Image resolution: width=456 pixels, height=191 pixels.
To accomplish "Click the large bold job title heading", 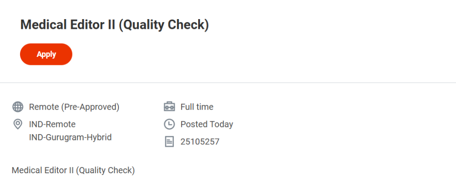I will click(114, 25).
